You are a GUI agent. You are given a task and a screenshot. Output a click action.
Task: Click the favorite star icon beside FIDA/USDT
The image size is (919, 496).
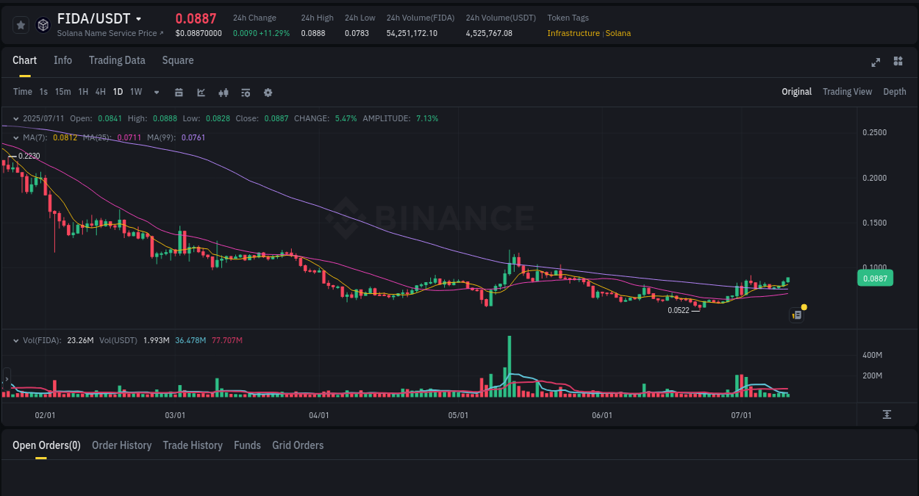click(x=20, y=24)
